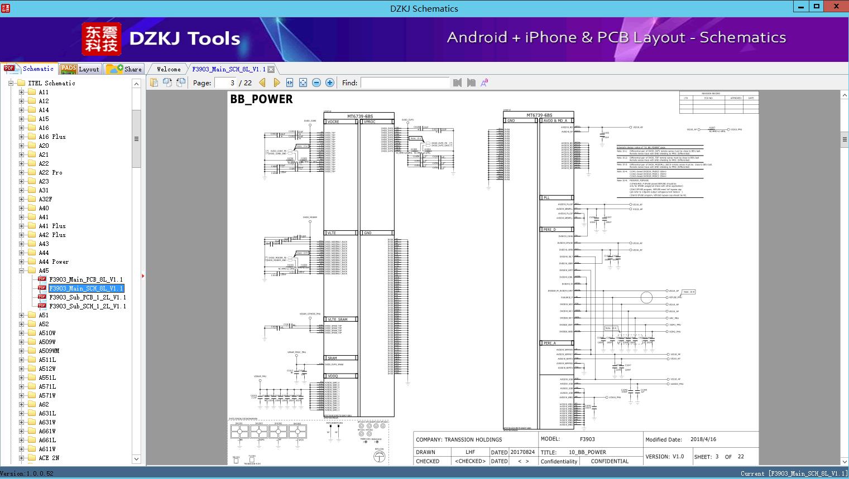This screenshot has width=849, height=479.
Task: Select the A14 tree folder
Action: 44,110
